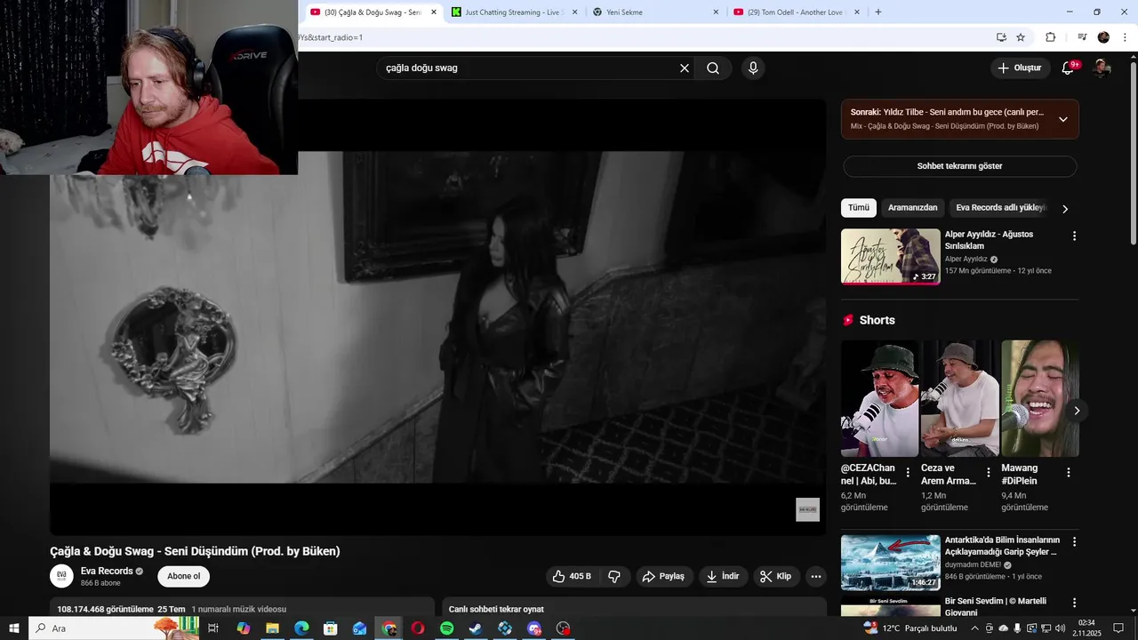Dislike the video with thumbs-down icon

[614, 576]
